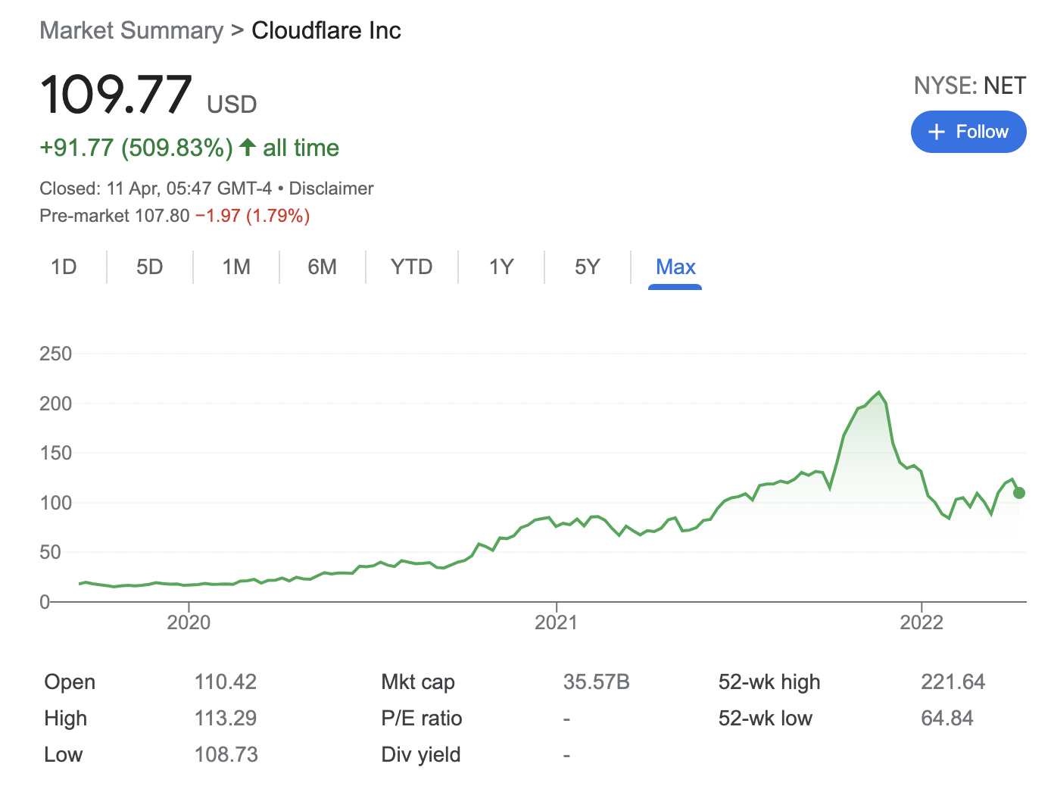1051x789 pixels.
Task: Click the NYSE: NET ticker label
Action: [969, 86]
